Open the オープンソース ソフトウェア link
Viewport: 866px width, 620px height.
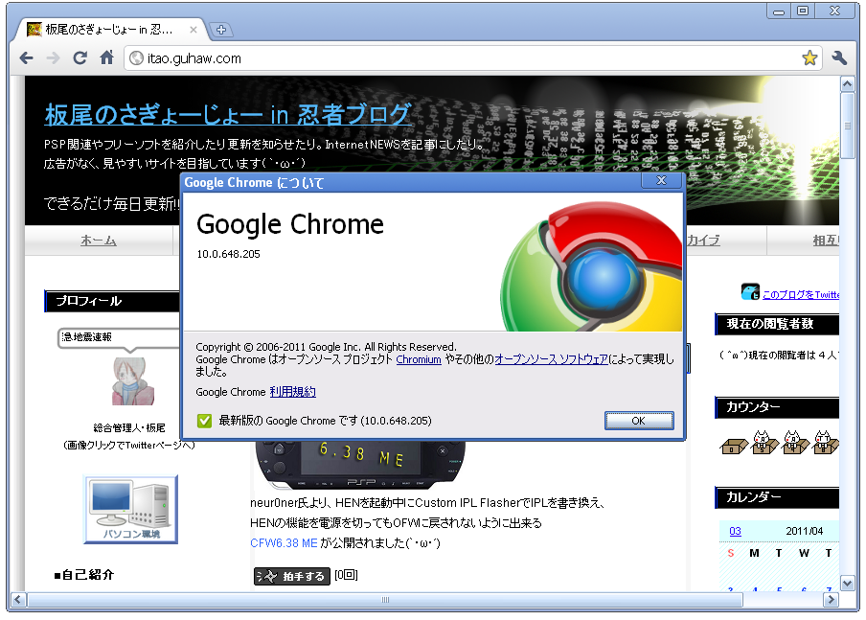(551, 359)
